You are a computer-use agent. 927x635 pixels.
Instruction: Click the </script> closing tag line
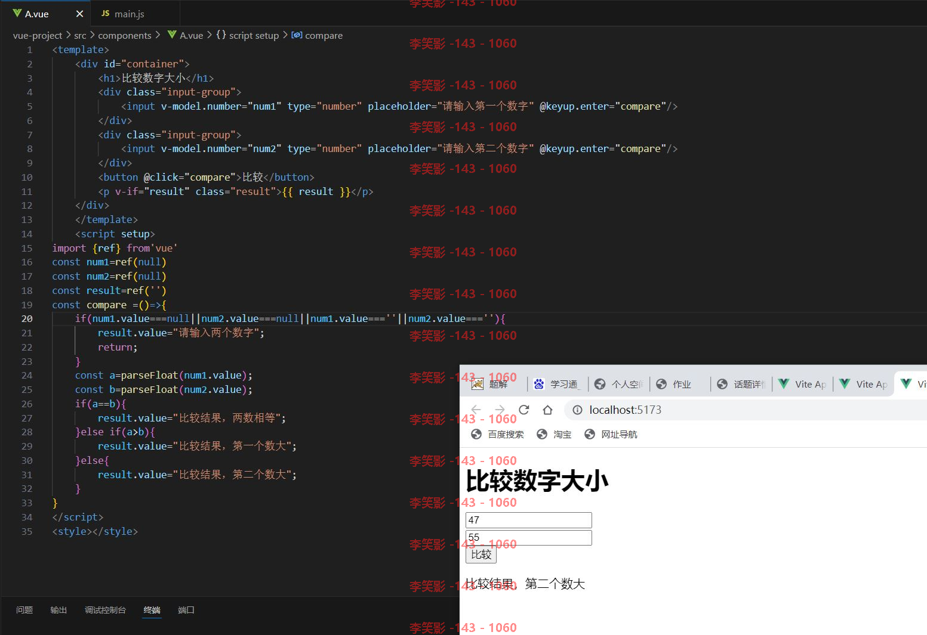(x=78, y=517)
